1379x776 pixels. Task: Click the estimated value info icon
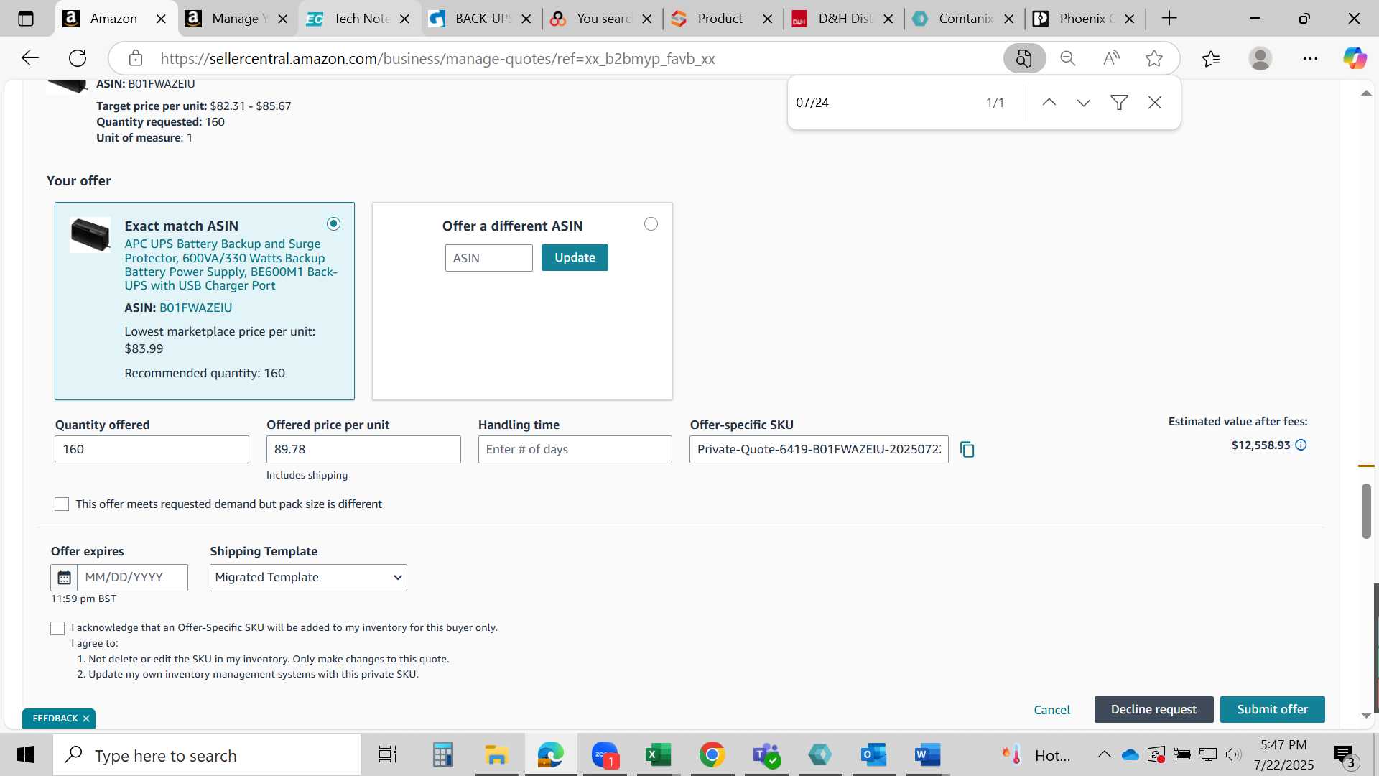coord(1301,445)
